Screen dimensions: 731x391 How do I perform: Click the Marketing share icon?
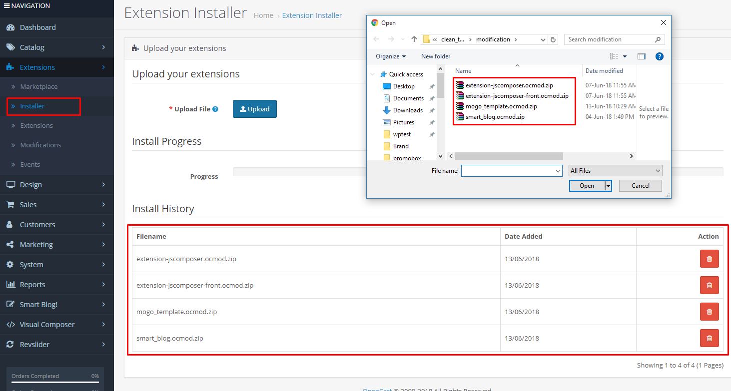[10, 245]
